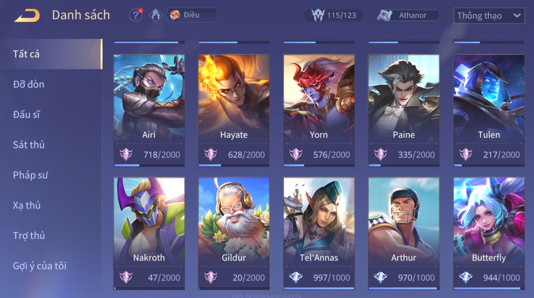Click Yorn's 576/2000 mastery progress bar
This screenshot has width=534, height=298.
point(319,165)
